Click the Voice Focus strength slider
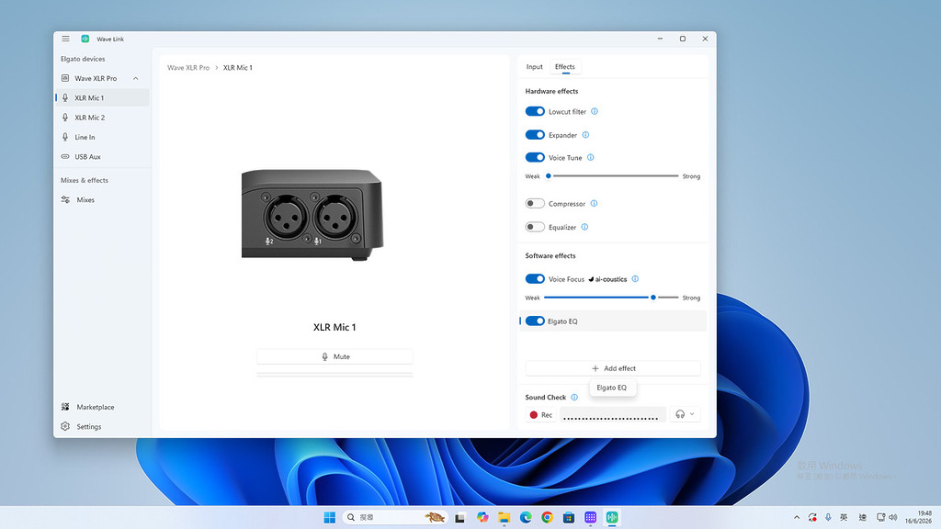Image resolution: width=941 pixels, height=529 pixels. pos(611,298)
